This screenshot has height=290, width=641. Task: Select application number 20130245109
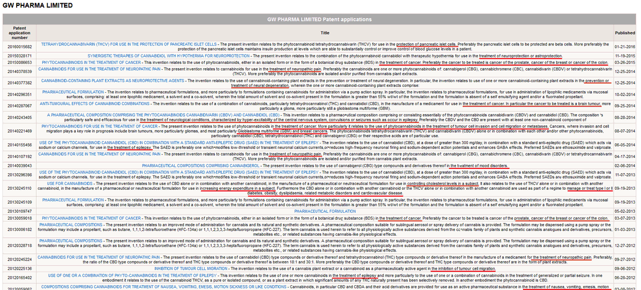click(20, 202)
